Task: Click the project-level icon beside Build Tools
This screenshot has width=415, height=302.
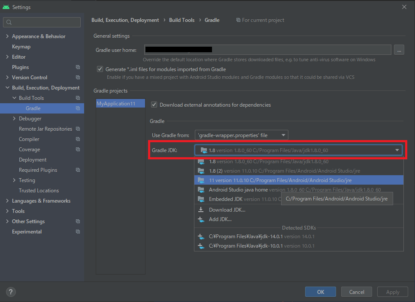Action: coord(78,98)
